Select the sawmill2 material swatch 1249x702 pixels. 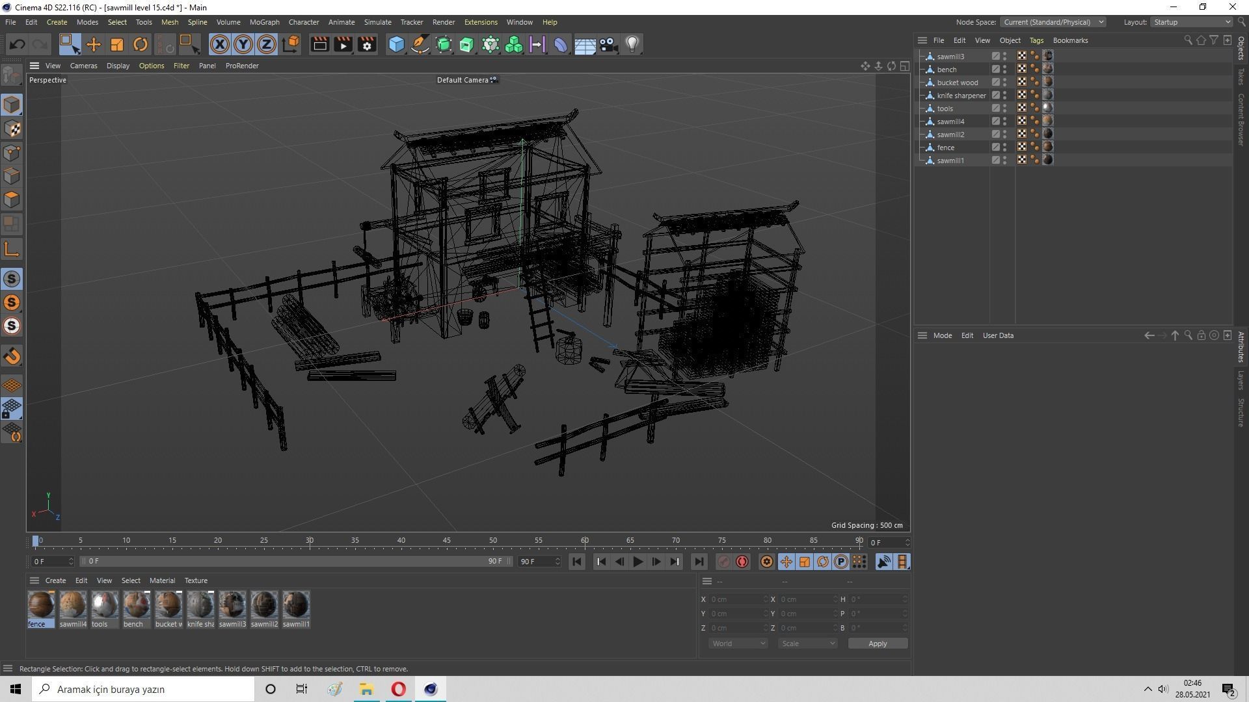point(264,609)
